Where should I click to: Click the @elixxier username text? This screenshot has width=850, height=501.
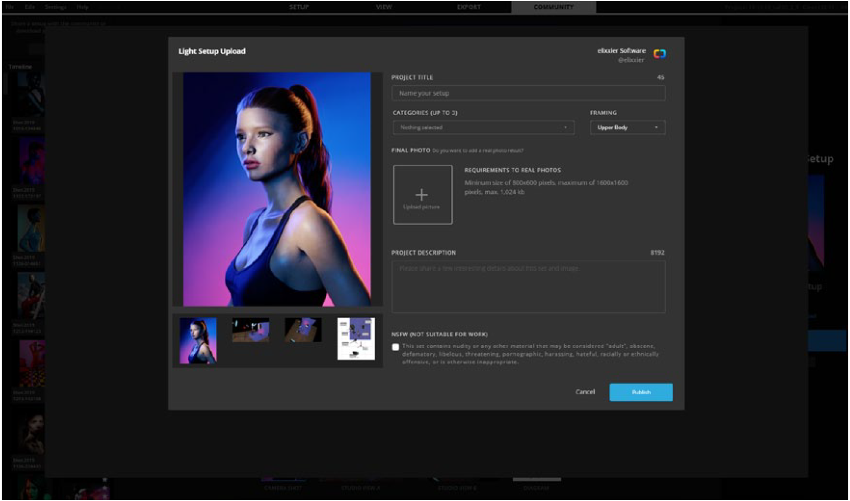631,60
